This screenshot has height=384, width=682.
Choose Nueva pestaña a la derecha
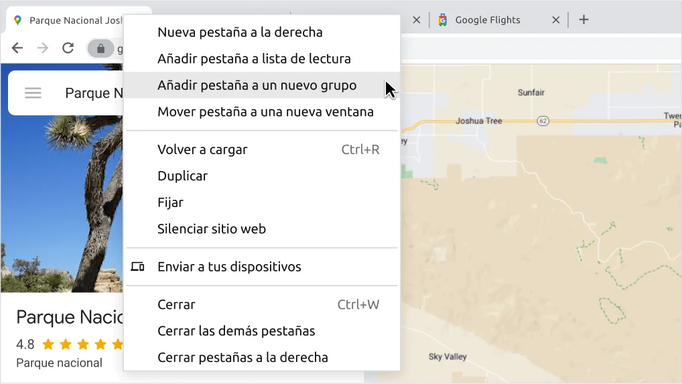261,32
